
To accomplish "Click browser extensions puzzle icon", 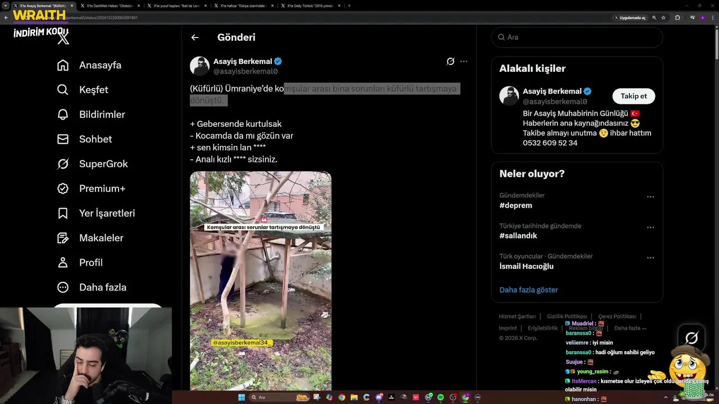I will tap(677, 17).
